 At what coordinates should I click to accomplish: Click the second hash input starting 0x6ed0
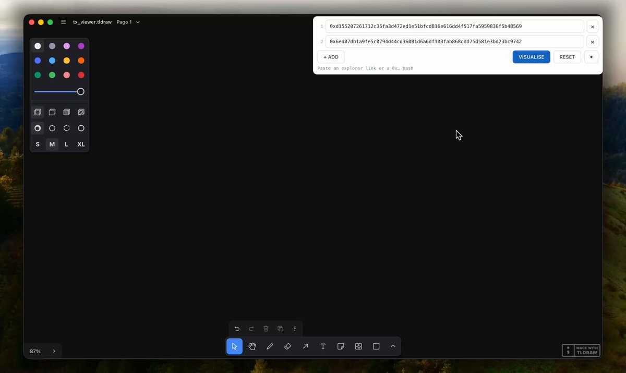pos(455,42)
